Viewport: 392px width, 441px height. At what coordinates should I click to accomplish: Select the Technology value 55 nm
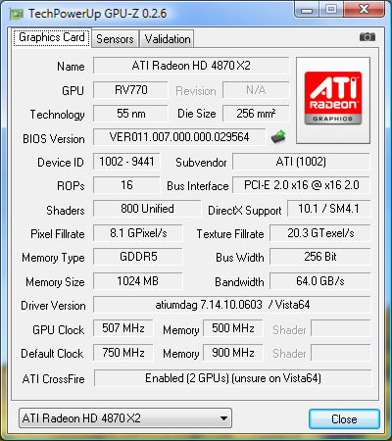[130, 114]
